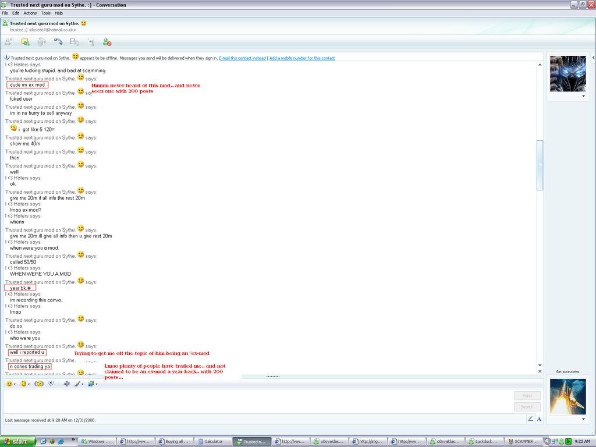Click the 'called 50/50' message

point(23,262)
